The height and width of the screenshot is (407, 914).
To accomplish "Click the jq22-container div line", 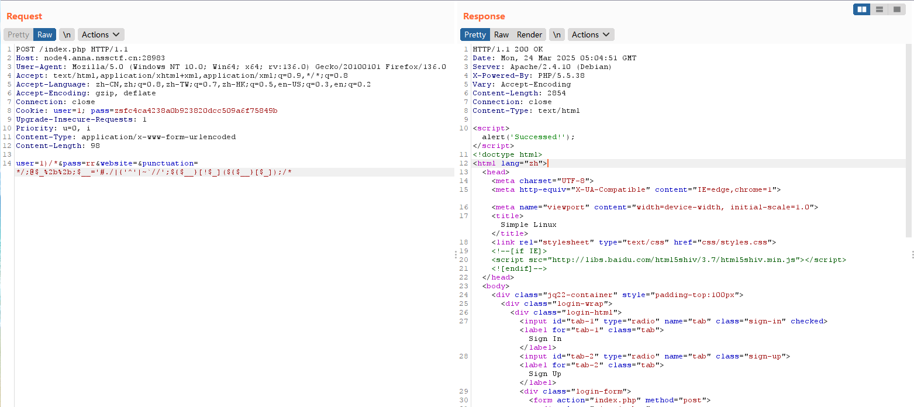I will coord(618,295).
